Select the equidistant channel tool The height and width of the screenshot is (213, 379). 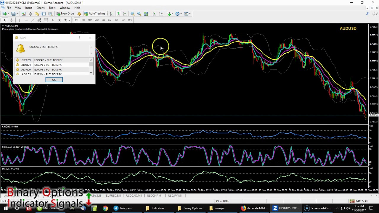point(39,20)
